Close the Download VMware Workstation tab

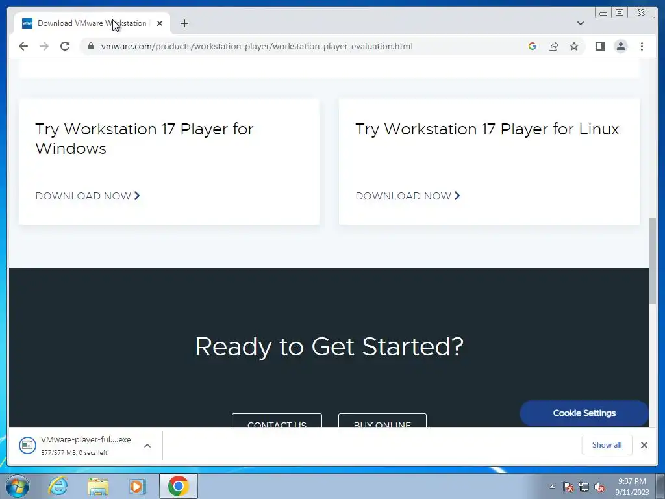160,23
